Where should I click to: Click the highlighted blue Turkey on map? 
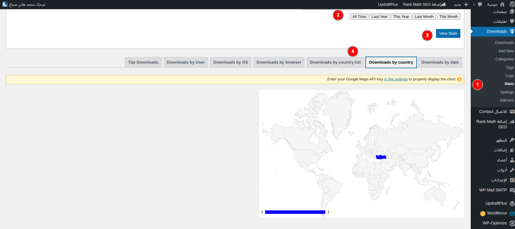[381, 157]
